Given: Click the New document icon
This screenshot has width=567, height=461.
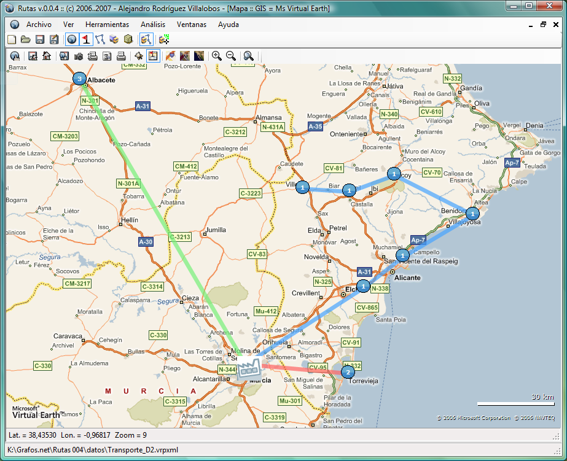Looking at the screenshot, I should coord(11,40).
